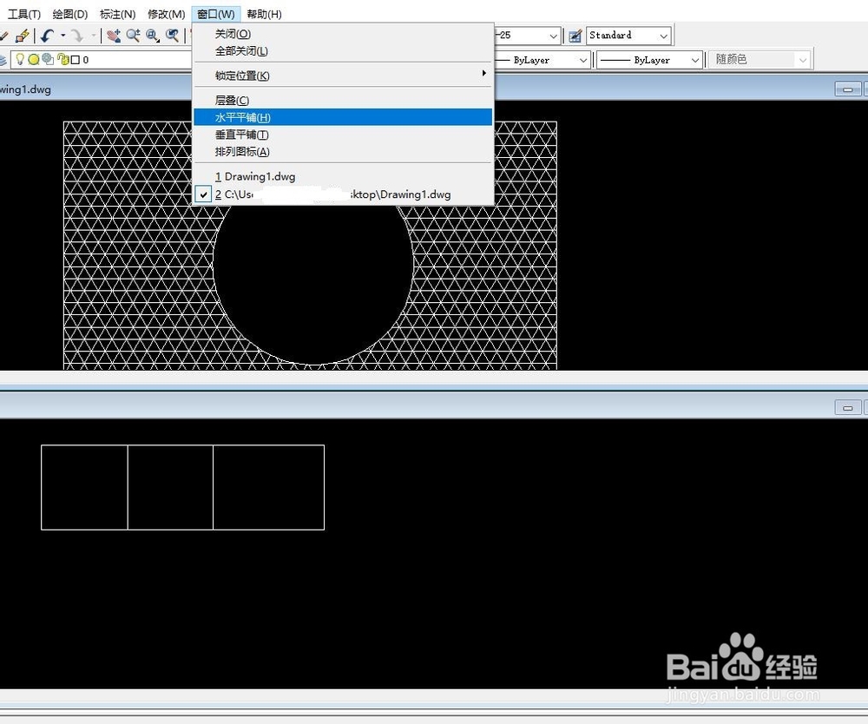
Task: Open the disabled 随颜色 plot style dropdown
Action: click(x=760, y=59)
